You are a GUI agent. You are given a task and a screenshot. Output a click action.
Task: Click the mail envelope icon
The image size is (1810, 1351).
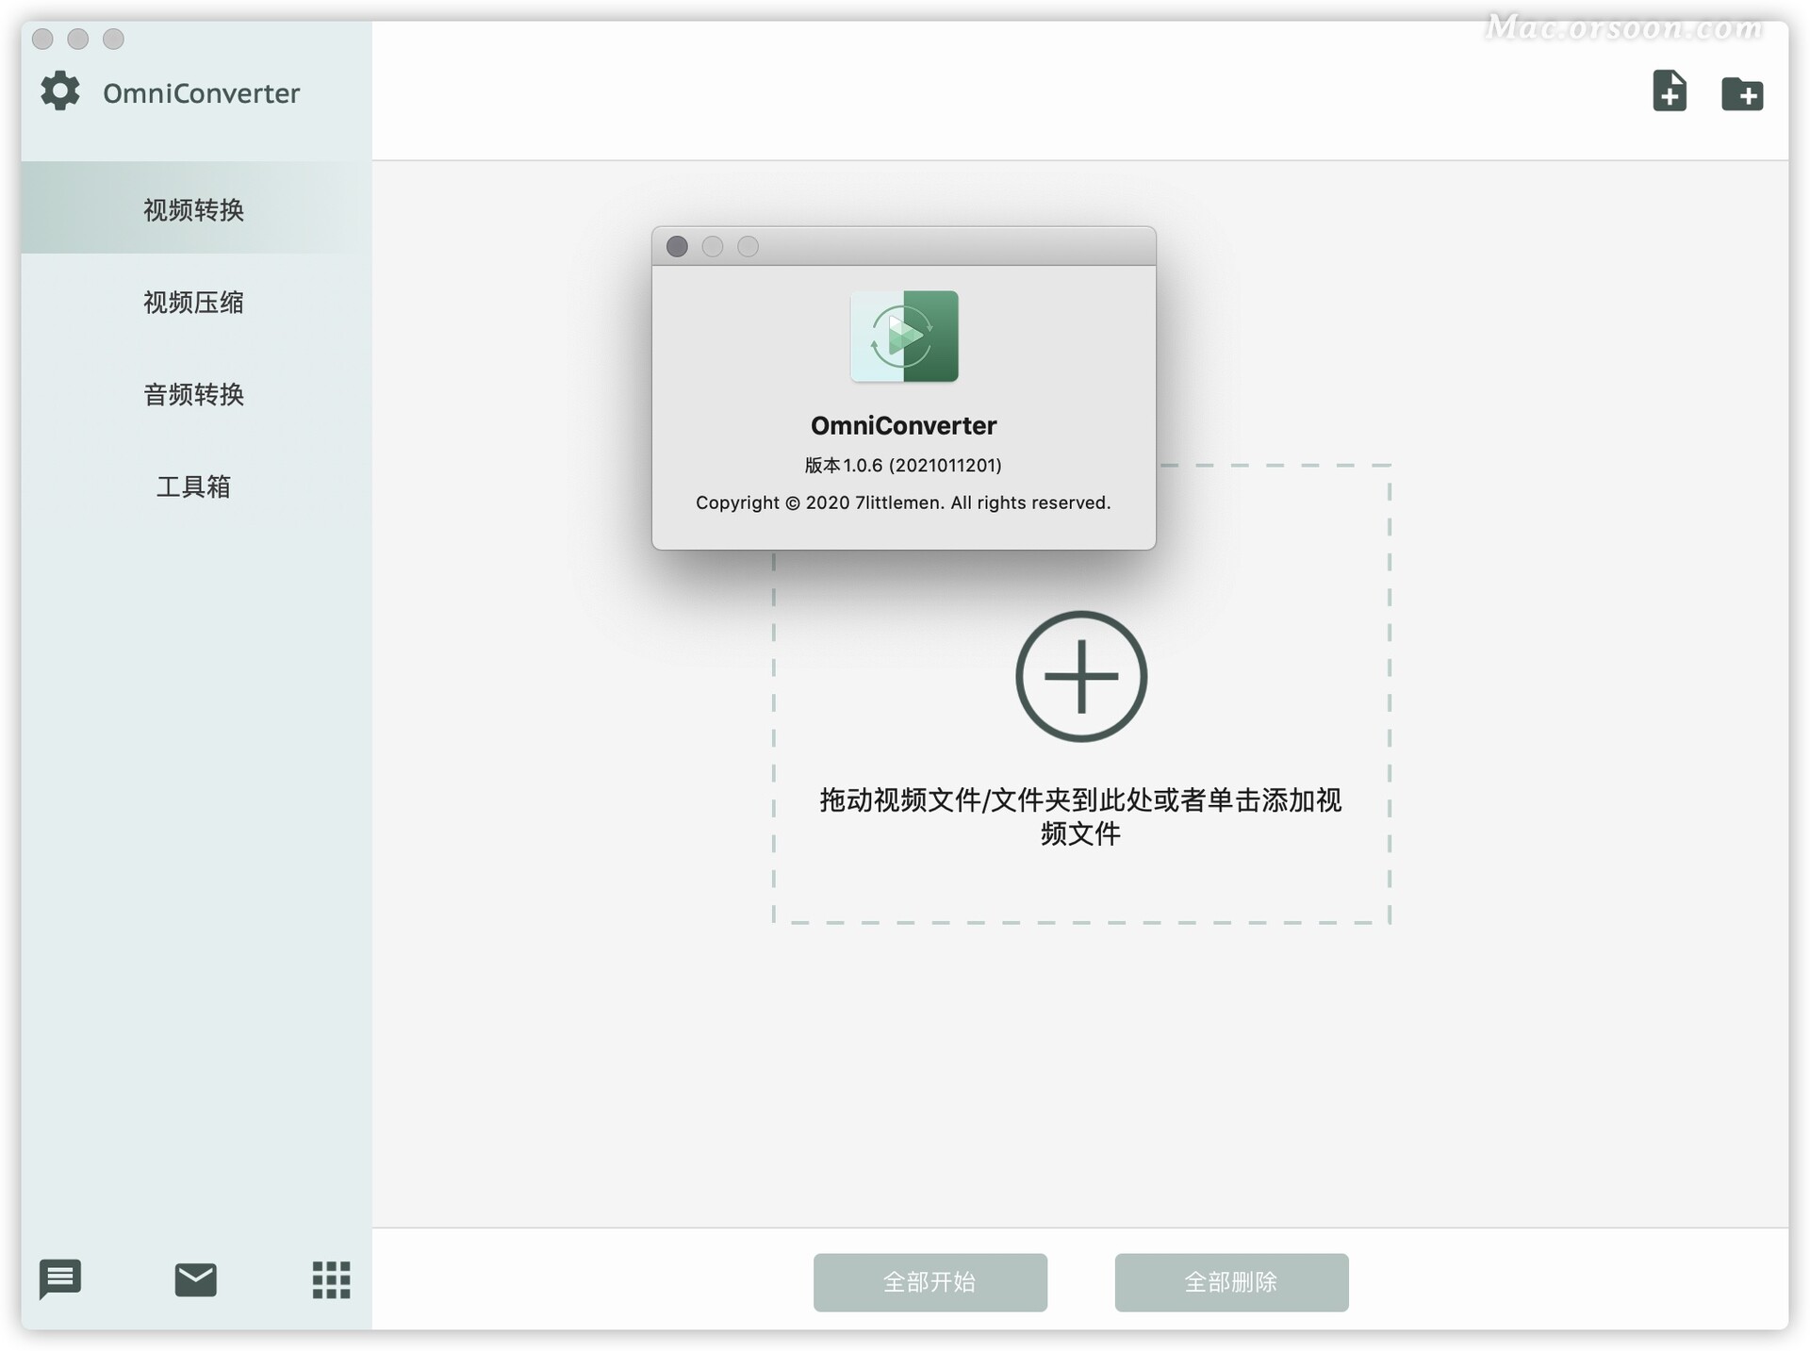tap(196, 1279)
